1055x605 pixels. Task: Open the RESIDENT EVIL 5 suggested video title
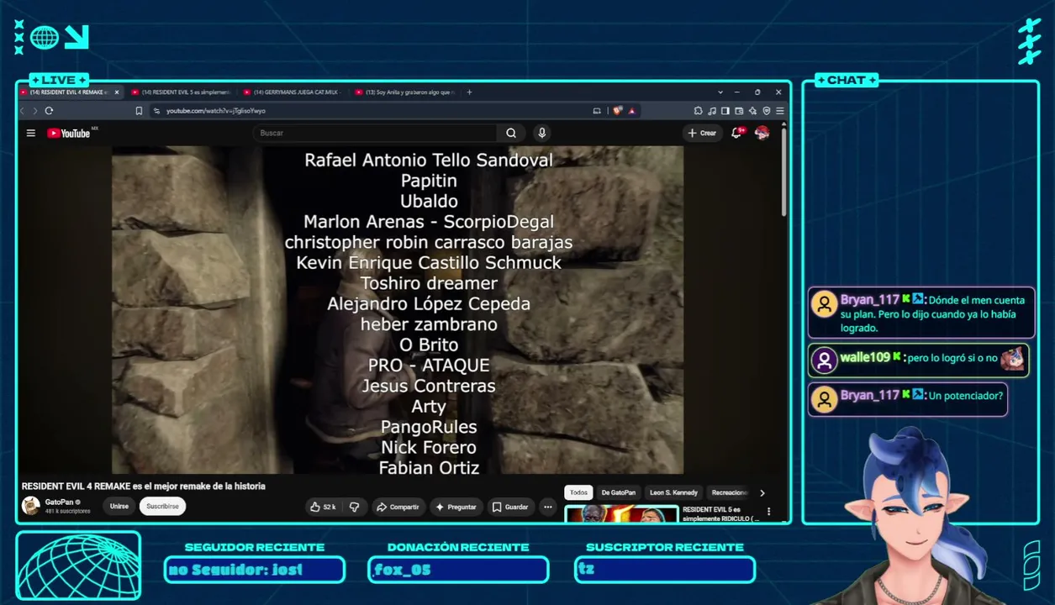[x=720, y=514]
